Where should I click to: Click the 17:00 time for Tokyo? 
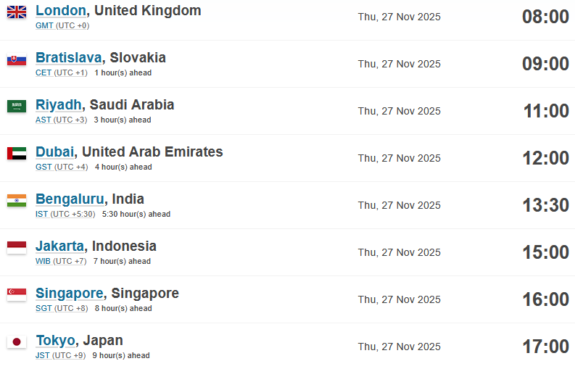(546, 347)
